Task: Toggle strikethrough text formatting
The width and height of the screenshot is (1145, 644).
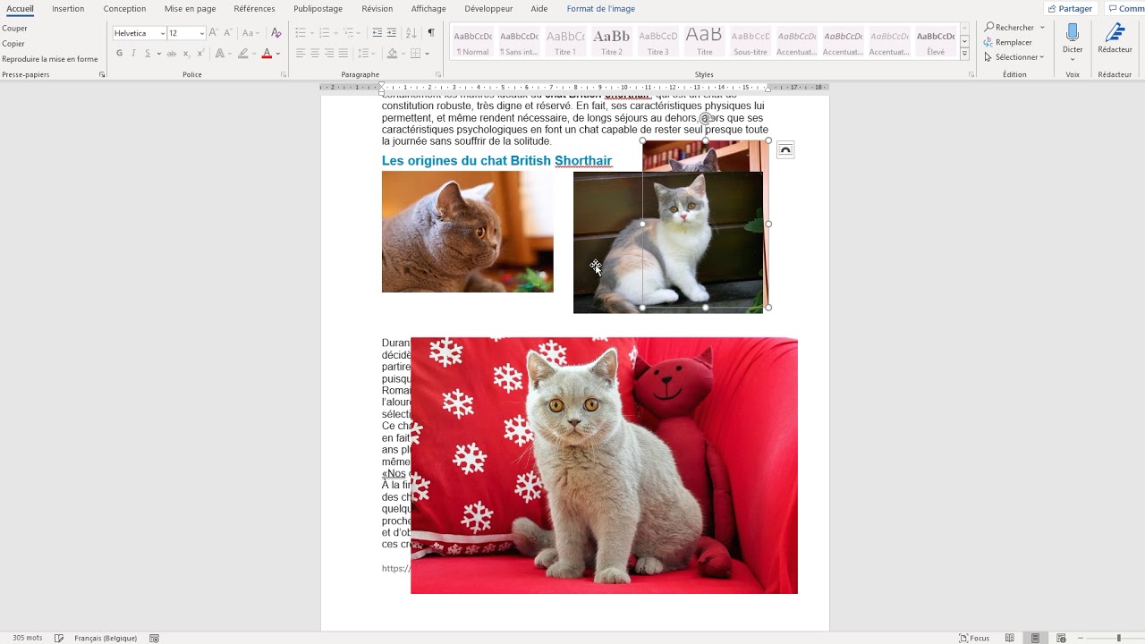Action: [x=172, y=54]
